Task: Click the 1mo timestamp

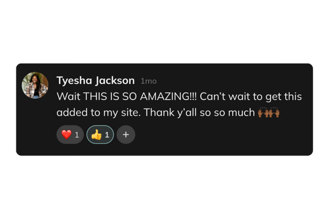Action: (x=149, y=81)
